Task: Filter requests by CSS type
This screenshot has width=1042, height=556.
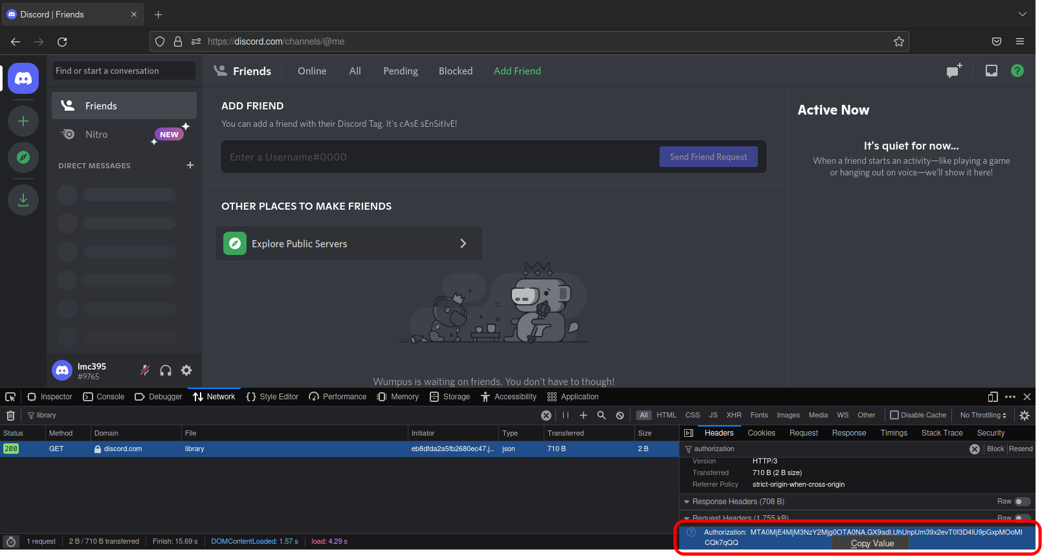Action: tap(693, 416)
